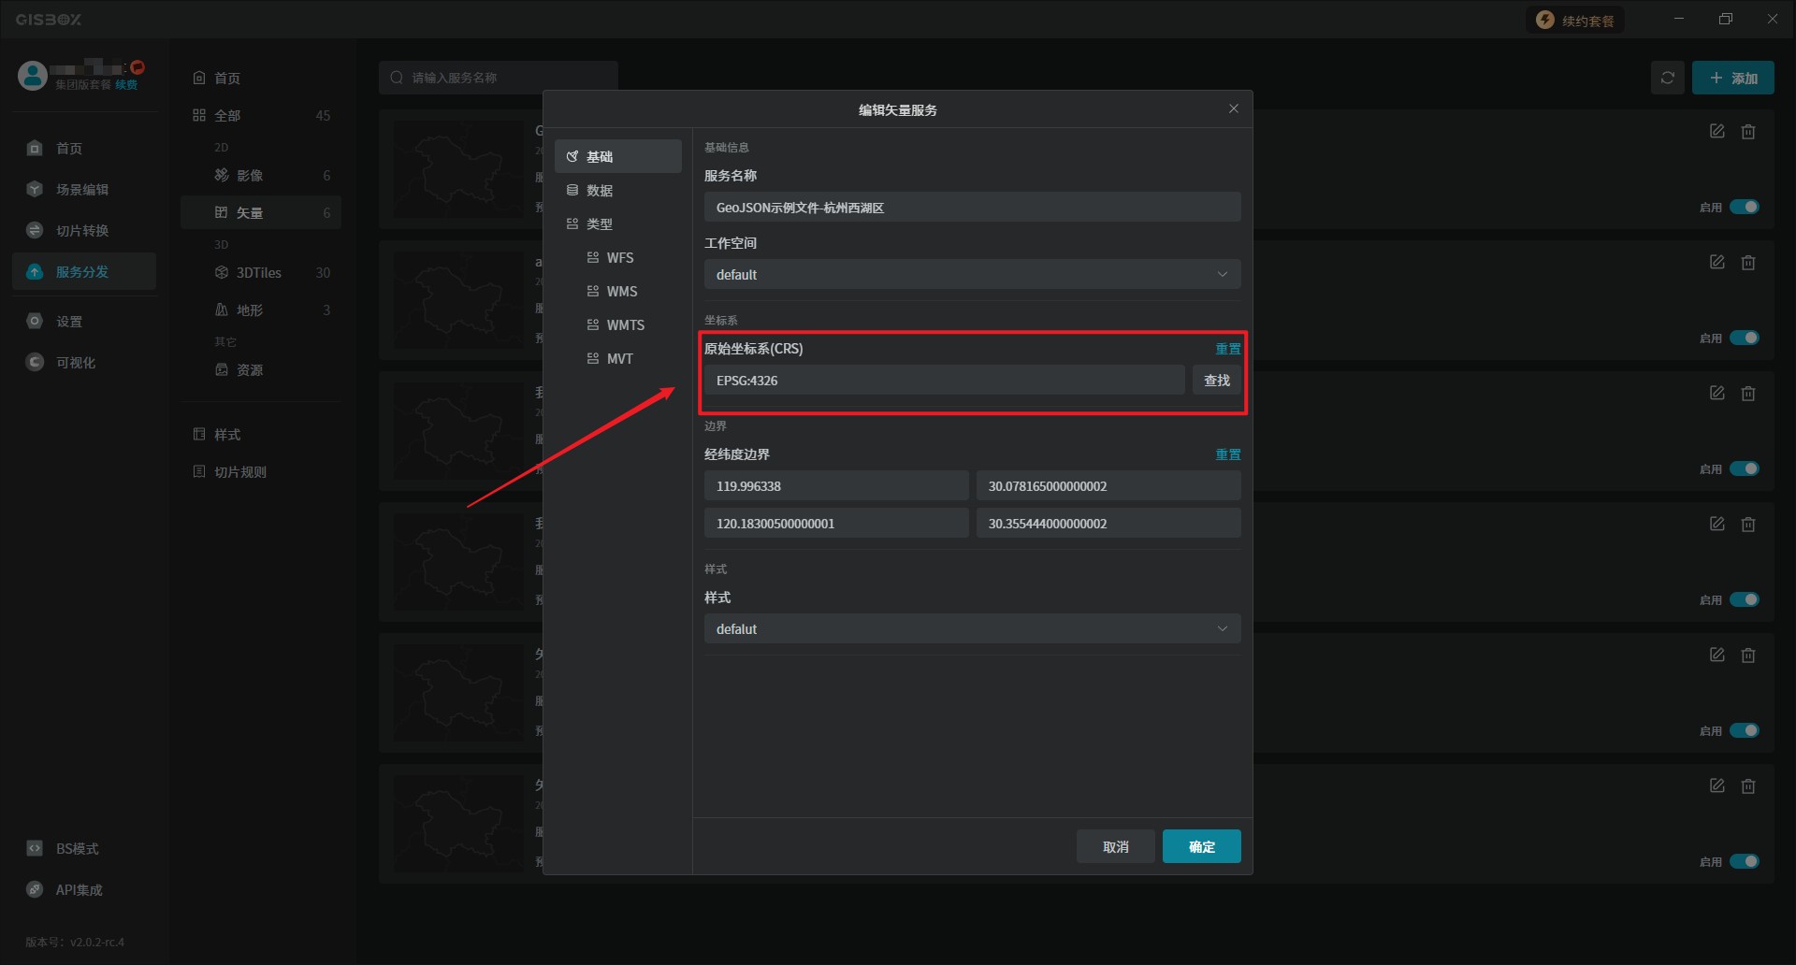Open 场景编辑 in the left sidebar
The width and height of the screenshot is (1796, 965).
pyautogui.click(x=82, y=190)
